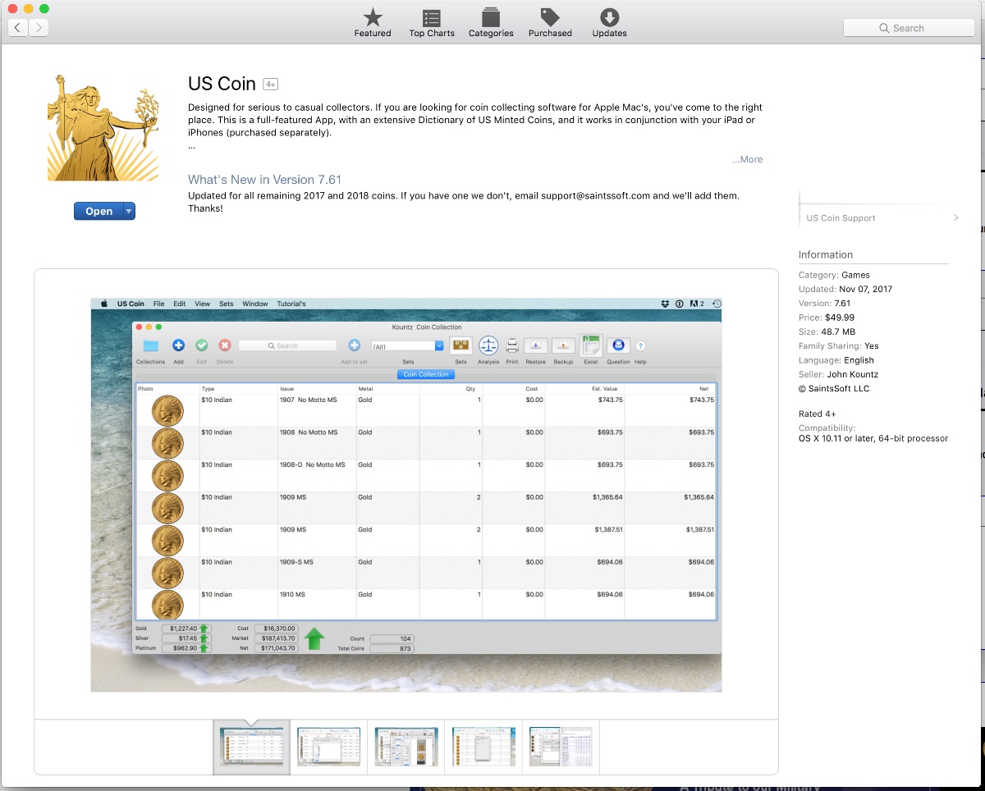Click the App Store search field
The width and height of the screenshot is (985, 791).
(x=909, y=28)
